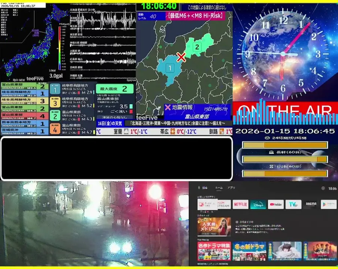Viewport: 338px width, 269px height.
Task: Open the Netflix app tile
Action: [240, 204]
